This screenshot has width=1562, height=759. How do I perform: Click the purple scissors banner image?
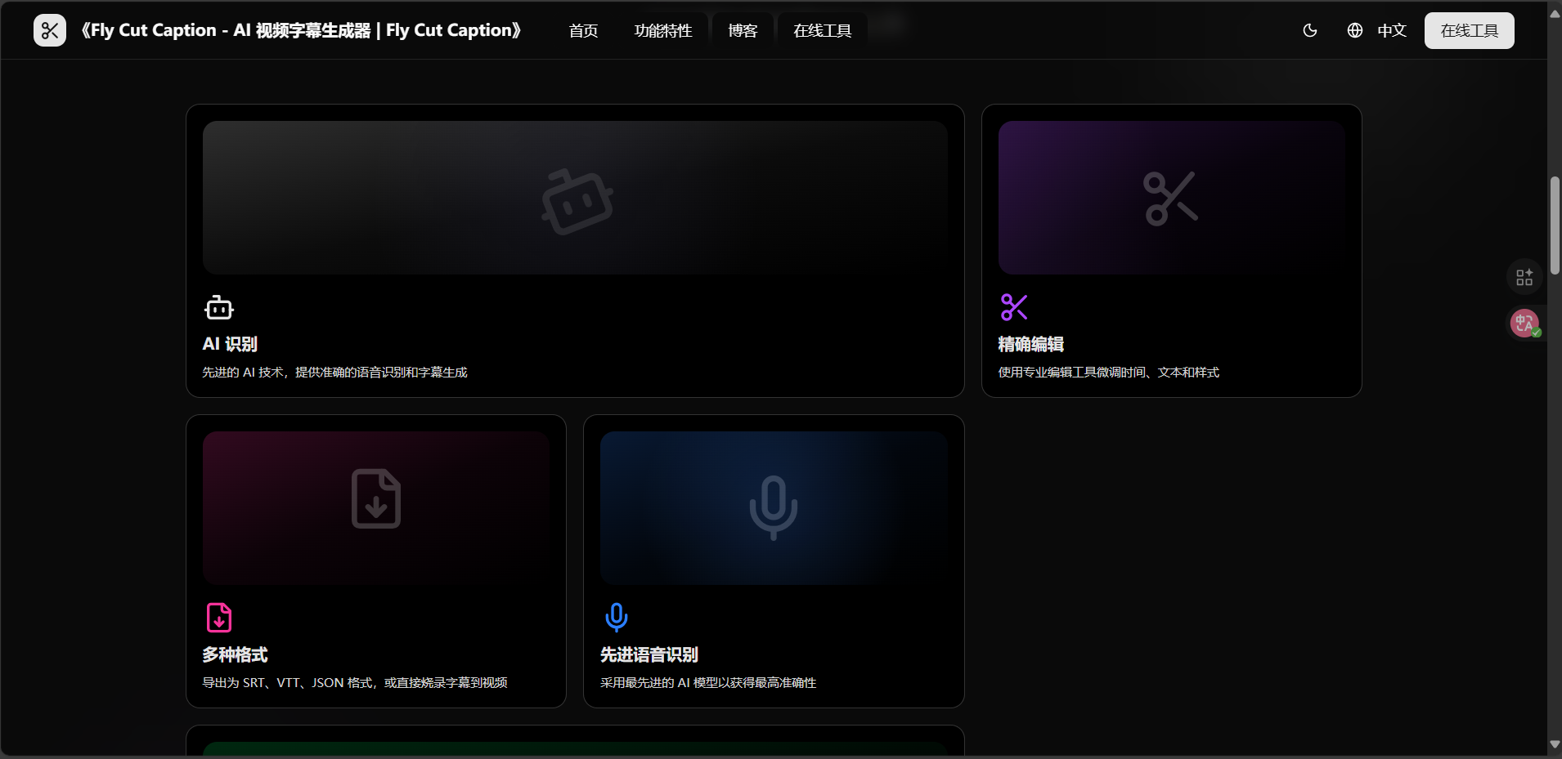click(x=1171, y=198)
